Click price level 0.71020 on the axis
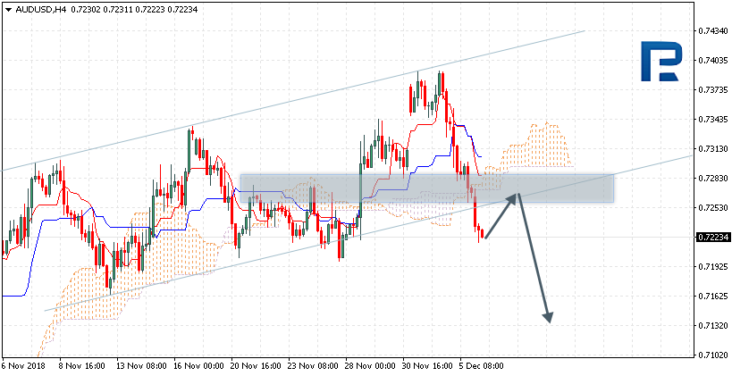Screen dimensions: 732x376 713,355
